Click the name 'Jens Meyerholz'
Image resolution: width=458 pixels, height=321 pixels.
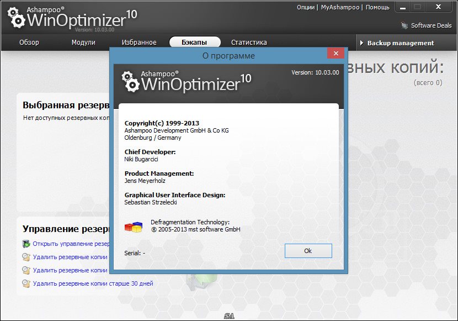click(145, 181)
